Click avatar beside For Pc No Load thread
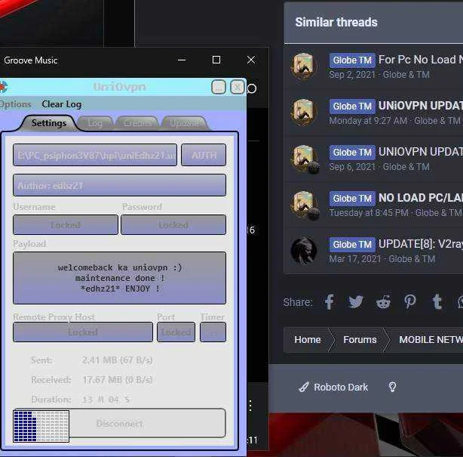This screenshot has height=457, width=463. (x=304, y=66)
